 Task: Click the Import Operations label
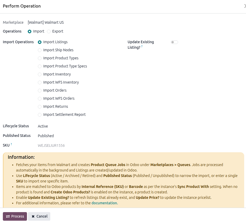pyautogui.click(x=18, y=42)
